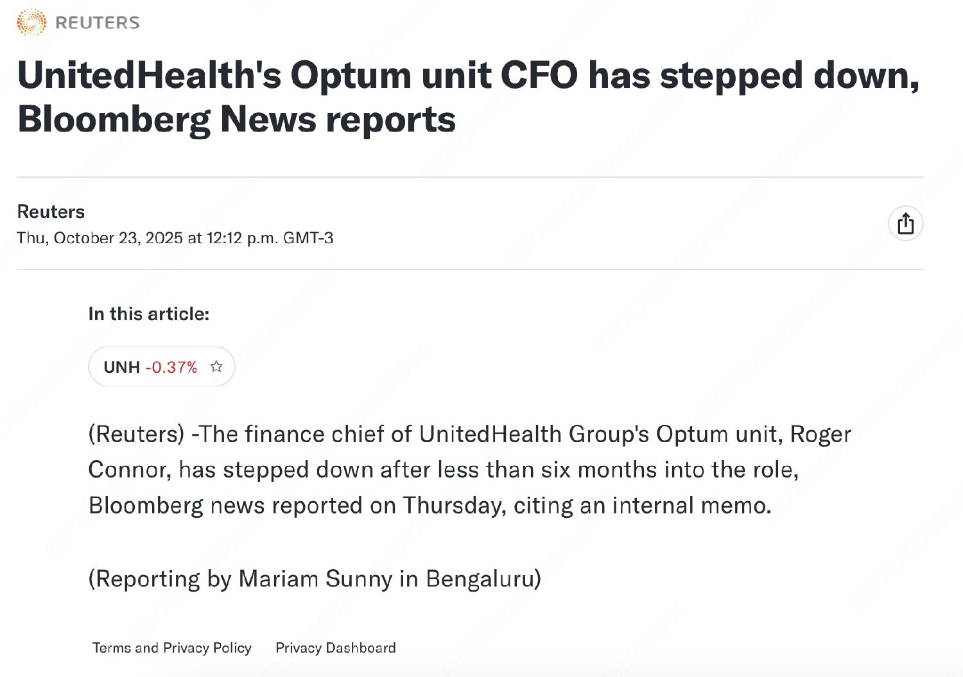Viewport: 963px width, 677px height.
Task: Click the share icon button
Action: point(905,224)
